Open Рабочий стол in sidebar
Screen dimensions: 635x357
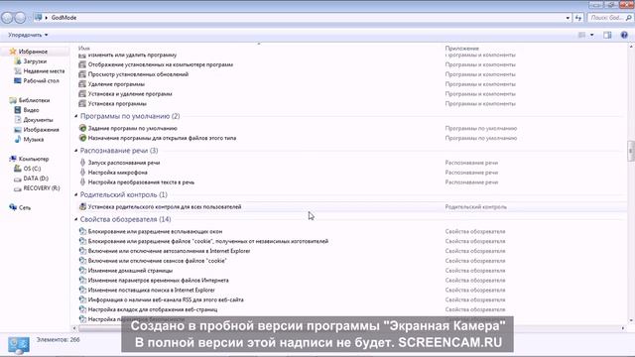[41, 80]
